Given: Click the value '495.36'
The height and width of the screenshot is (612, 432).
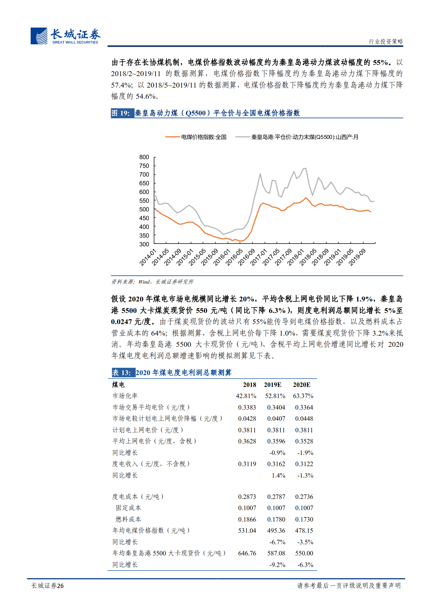Looking at the screenshot, I should [276, 530].
